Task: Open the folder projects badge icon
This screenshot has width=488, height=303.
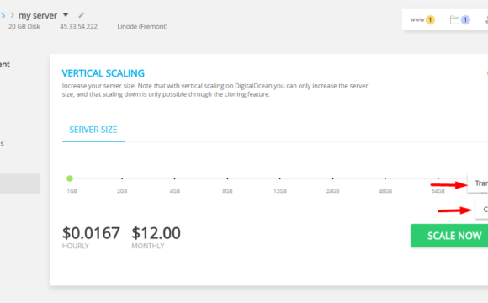Action: coord(459,20)
